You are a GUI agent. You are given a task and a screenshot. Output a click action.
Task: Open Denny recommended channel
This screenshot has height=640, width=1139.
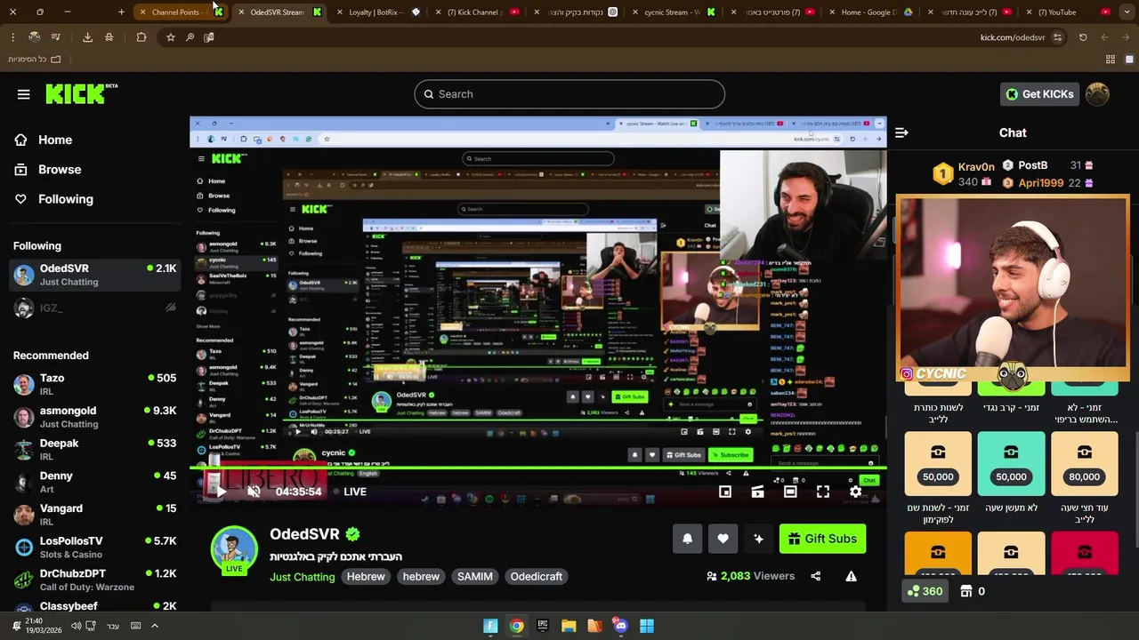coord(95,482)
